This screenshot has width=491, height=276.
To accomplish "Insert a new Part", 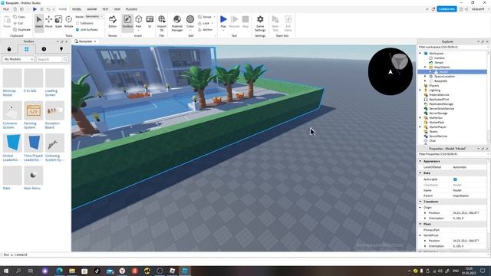I will coord(138,22).
